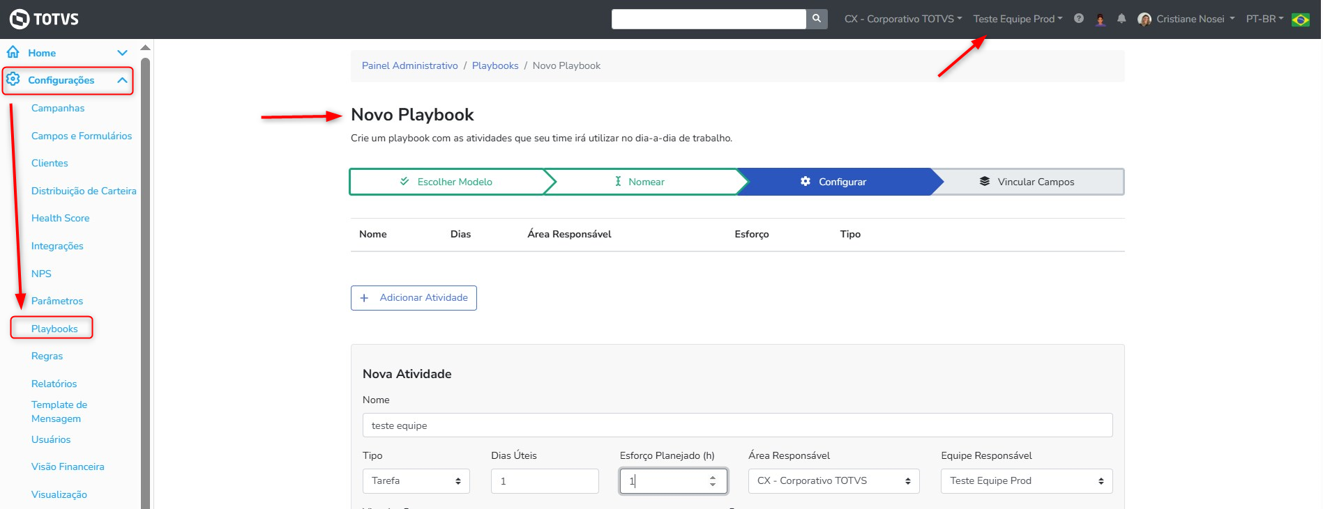
Task: Increase Esforço Planejado with the stepper
Action: point(713,477)
